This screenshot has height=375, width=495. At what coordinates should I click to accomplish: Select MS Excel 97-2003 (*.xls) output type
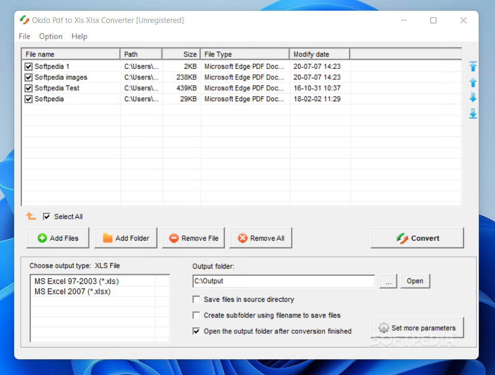[x=77, y=281]
